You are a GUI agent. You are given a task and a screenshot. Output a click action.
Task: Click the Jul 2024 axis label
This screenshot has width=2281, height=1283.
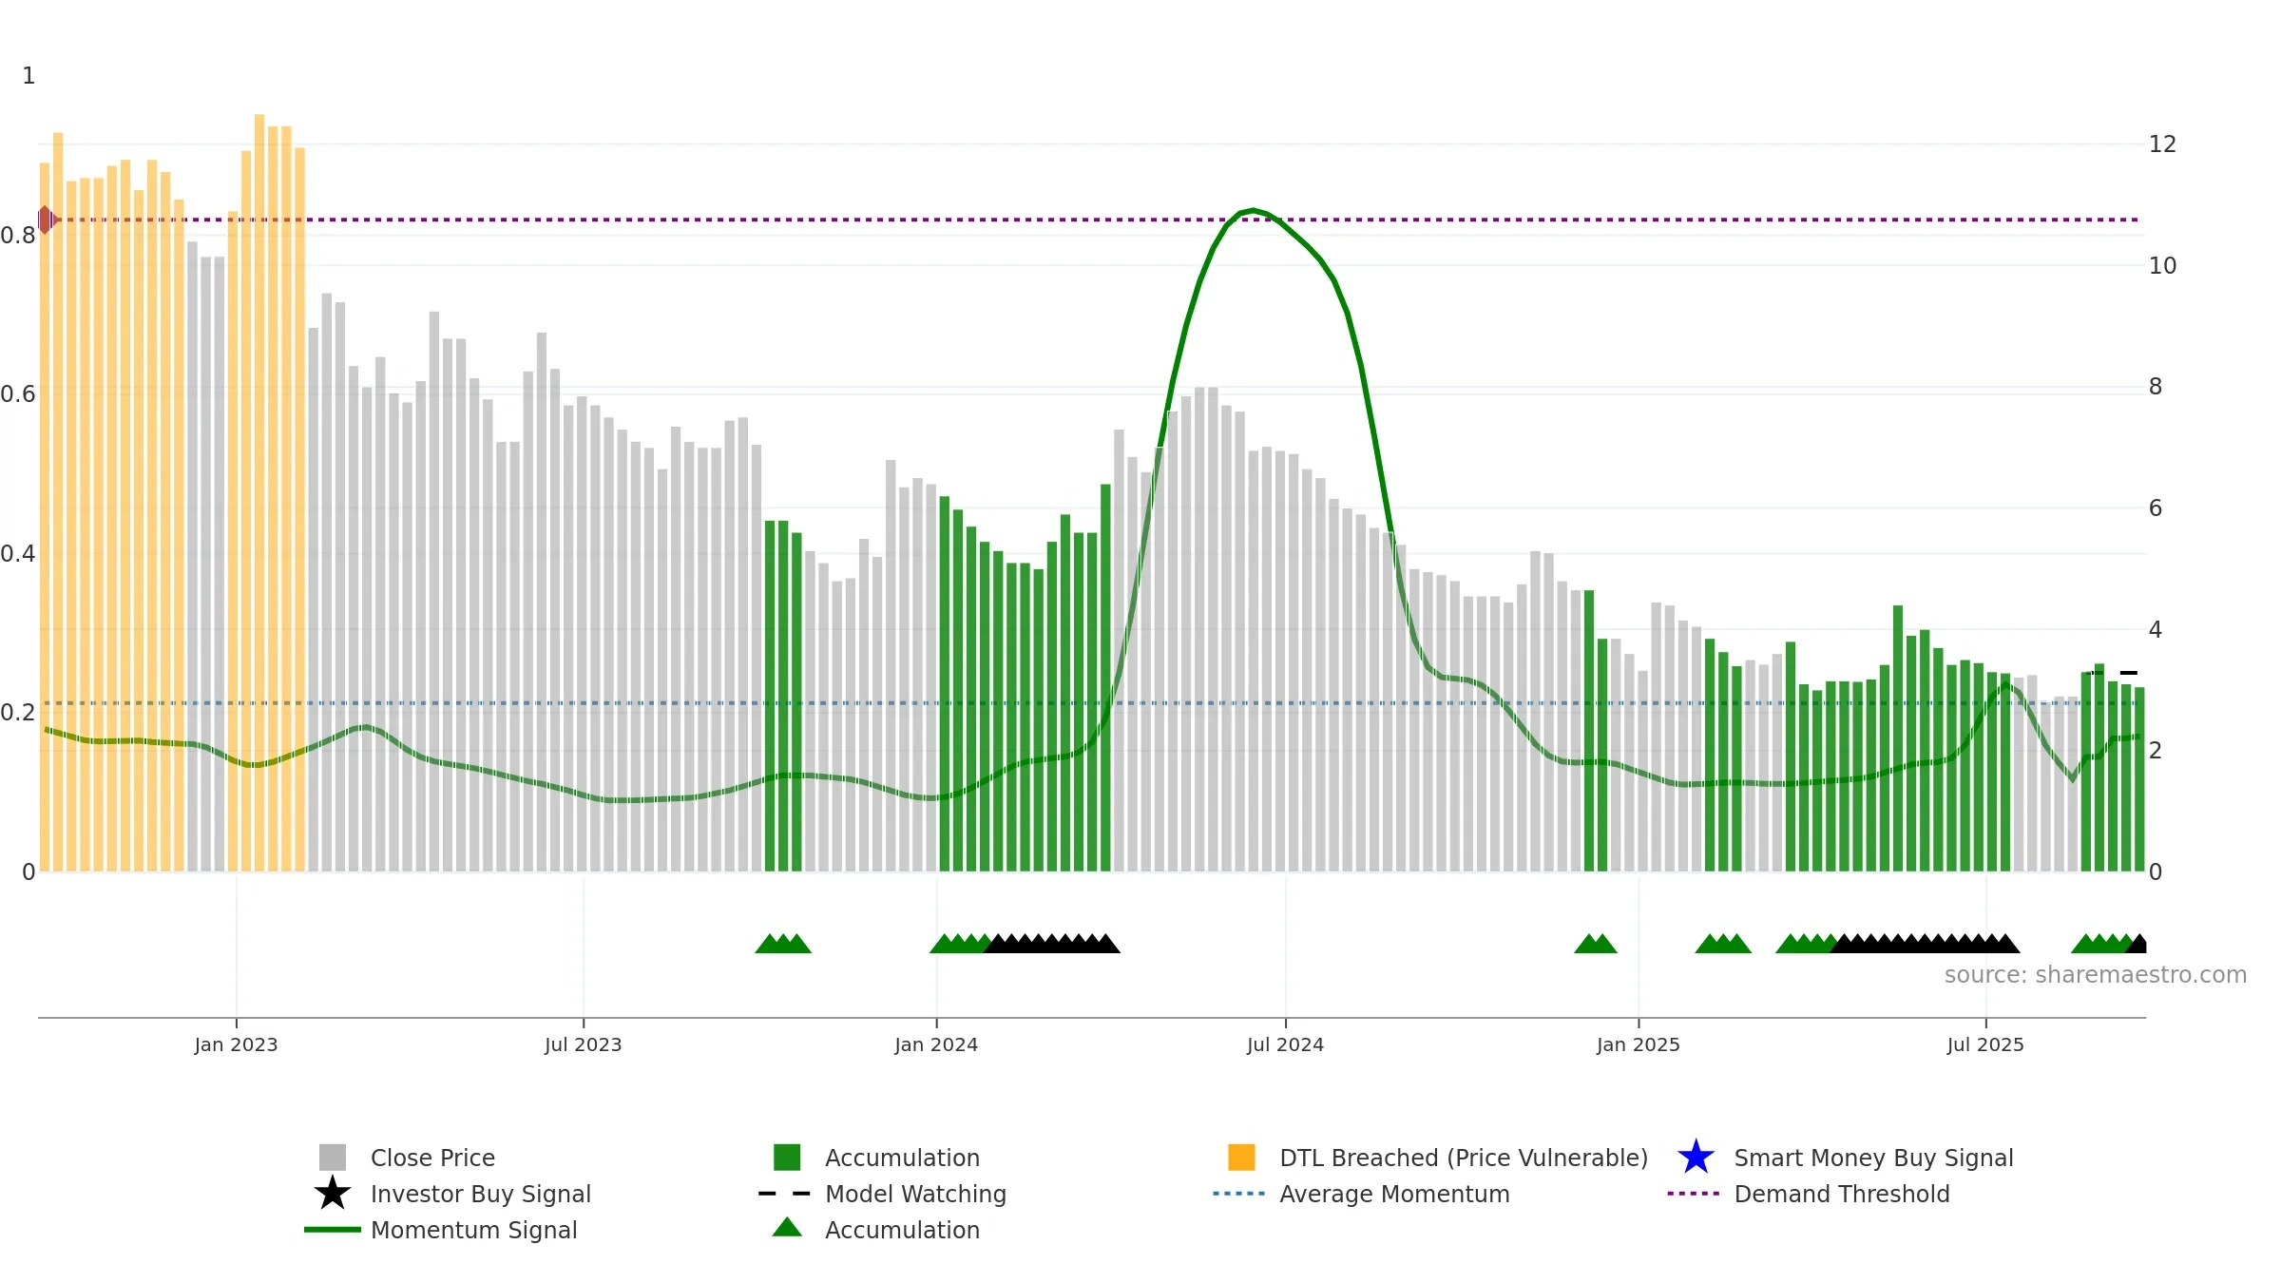click(1285, 1044)
